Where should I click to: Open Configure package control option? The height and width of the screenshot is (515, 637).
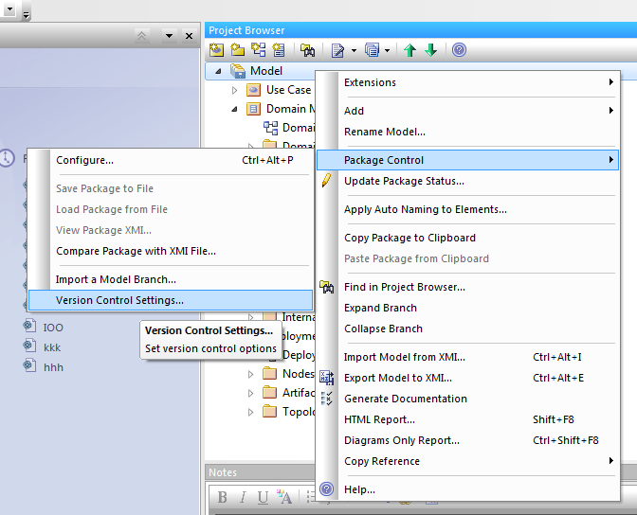84,160
